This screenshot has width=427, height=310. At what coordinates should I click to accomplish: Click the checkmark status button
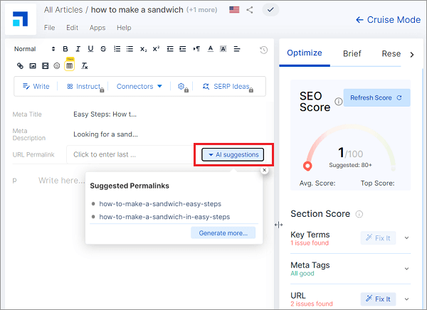pyautogui.click(x=270, y=10)
